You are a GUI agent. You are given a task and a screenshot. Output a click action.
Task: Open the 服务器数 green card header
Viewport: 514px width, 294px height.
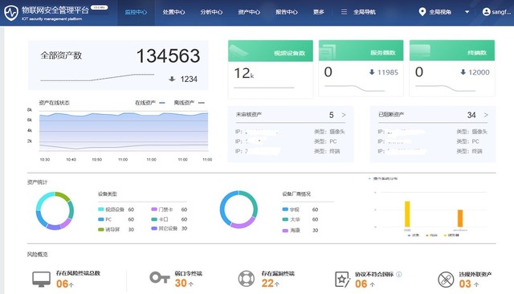pyautogui.click(x=361, y=51)
